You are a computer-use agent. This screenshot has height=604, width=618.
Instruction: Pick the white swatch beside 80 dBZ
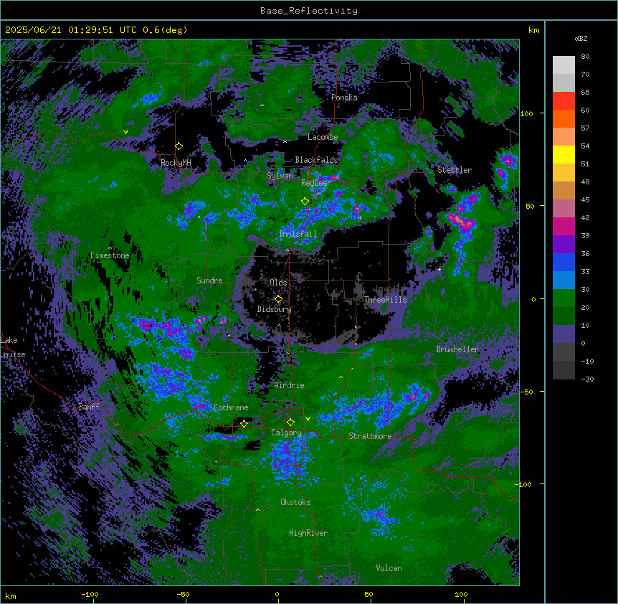[564, 65]
